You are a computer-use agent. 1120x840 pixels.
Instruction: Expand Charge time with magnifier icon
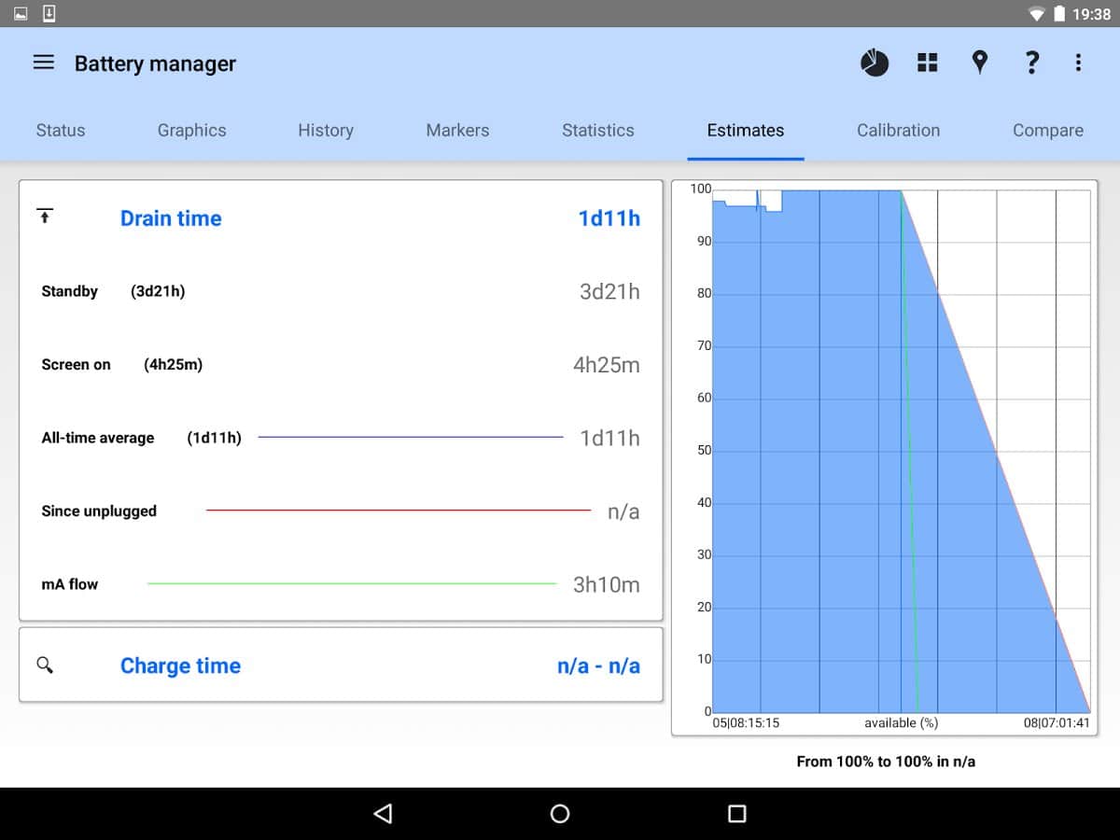tap(45, 665)
